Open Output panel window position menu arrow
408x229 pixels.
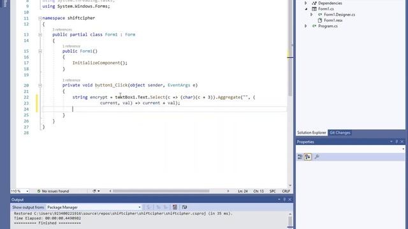point(279,199)
